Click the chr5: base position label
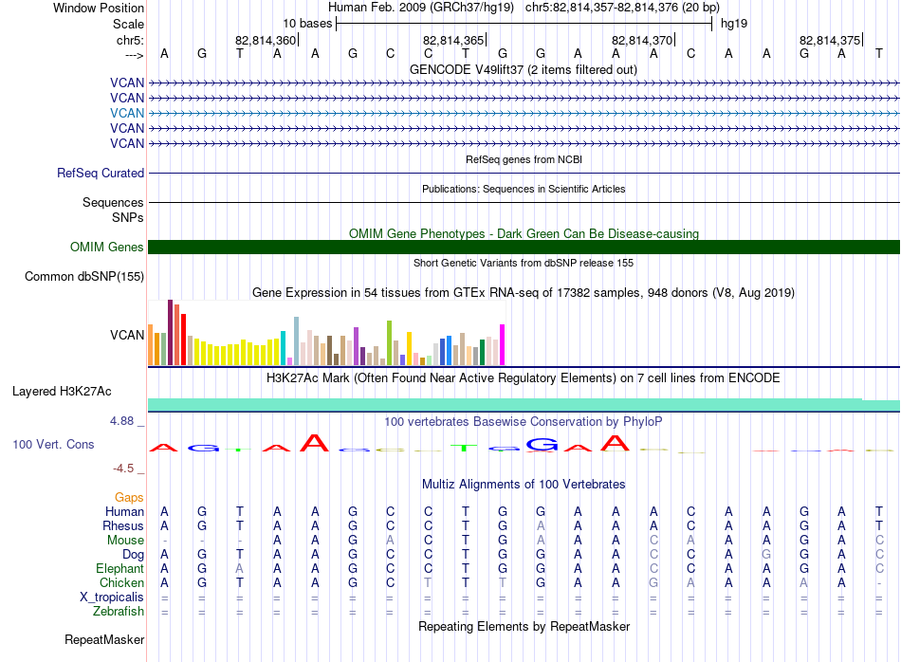Viewport: 901px width, 662px height. pyautogui.click(x=130, y=40)
